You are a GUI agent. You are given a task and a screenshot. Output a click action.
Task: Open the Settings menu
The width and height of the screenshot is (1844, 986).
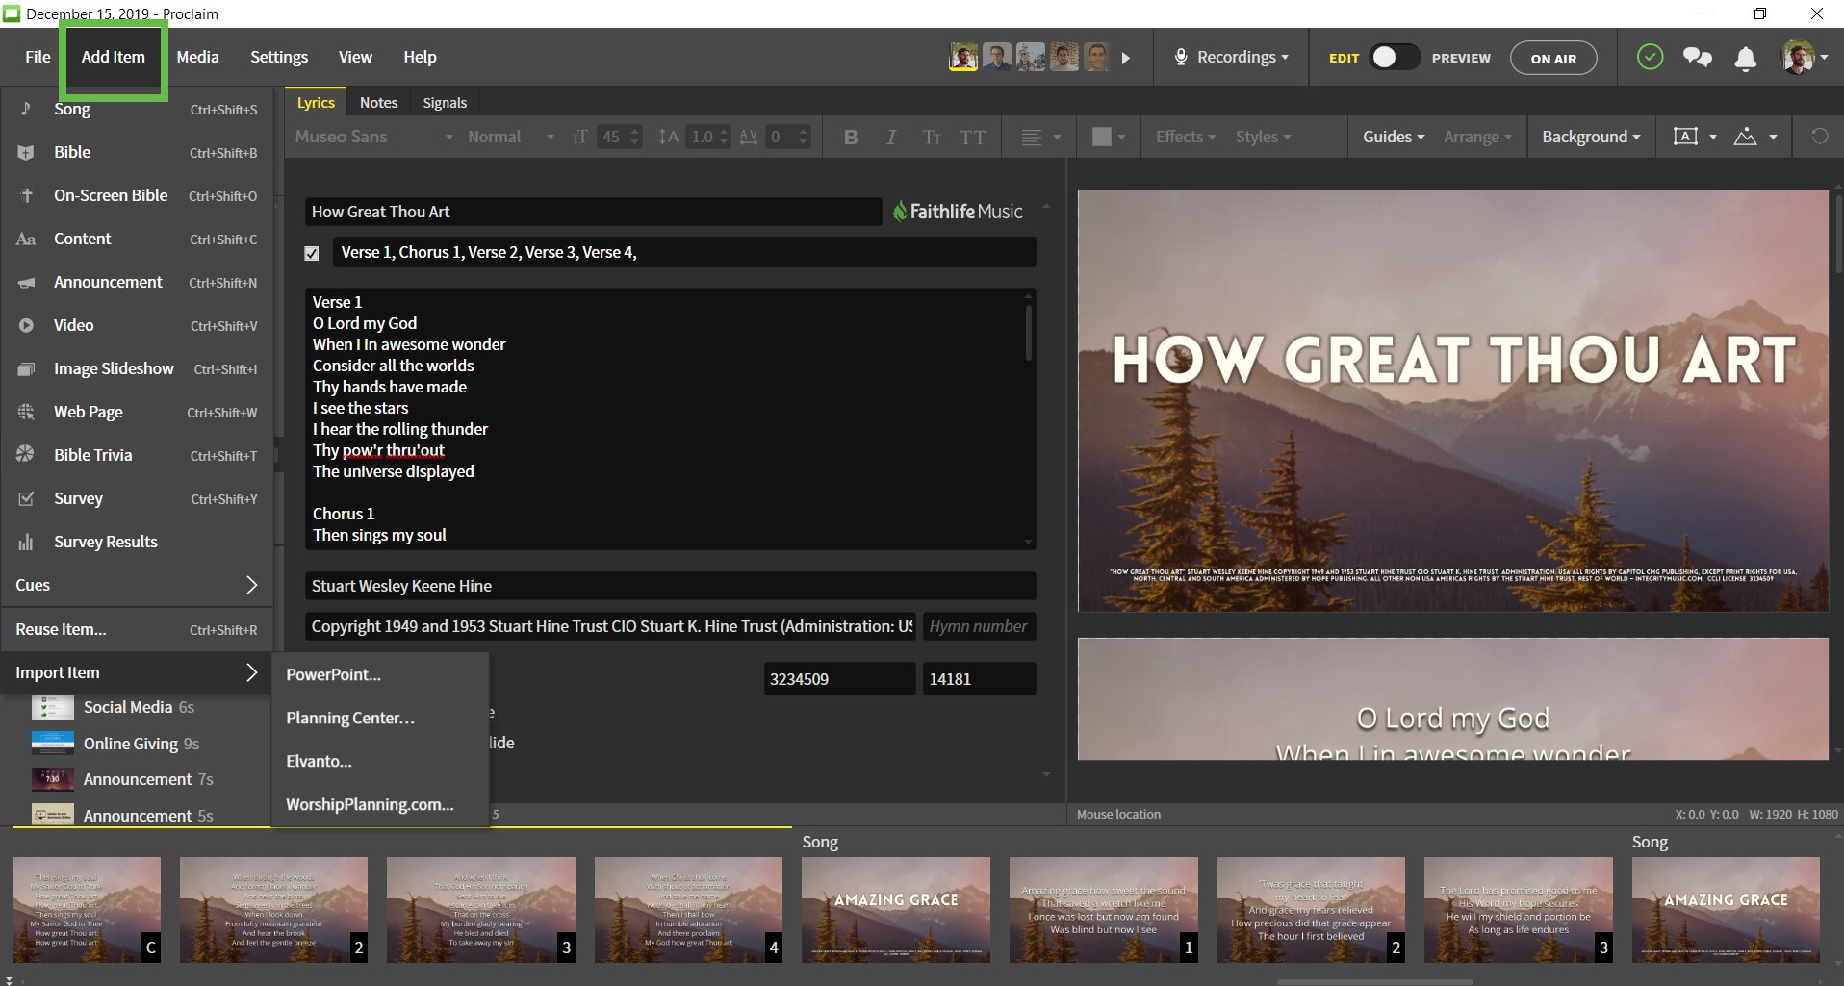(x=279, y=57)
